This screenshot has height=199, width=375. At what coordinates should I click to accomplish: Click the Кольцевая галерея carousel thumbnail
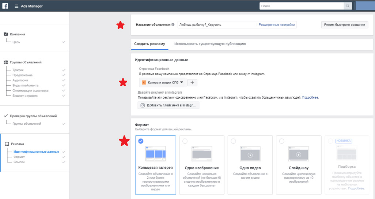tap(155, 153)
